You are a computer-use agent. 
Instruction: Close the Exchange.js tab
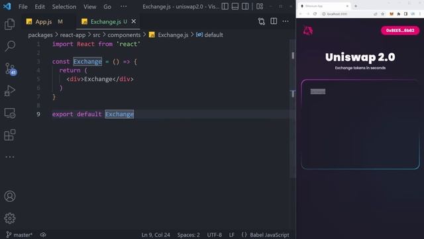(x=134, y=21)
